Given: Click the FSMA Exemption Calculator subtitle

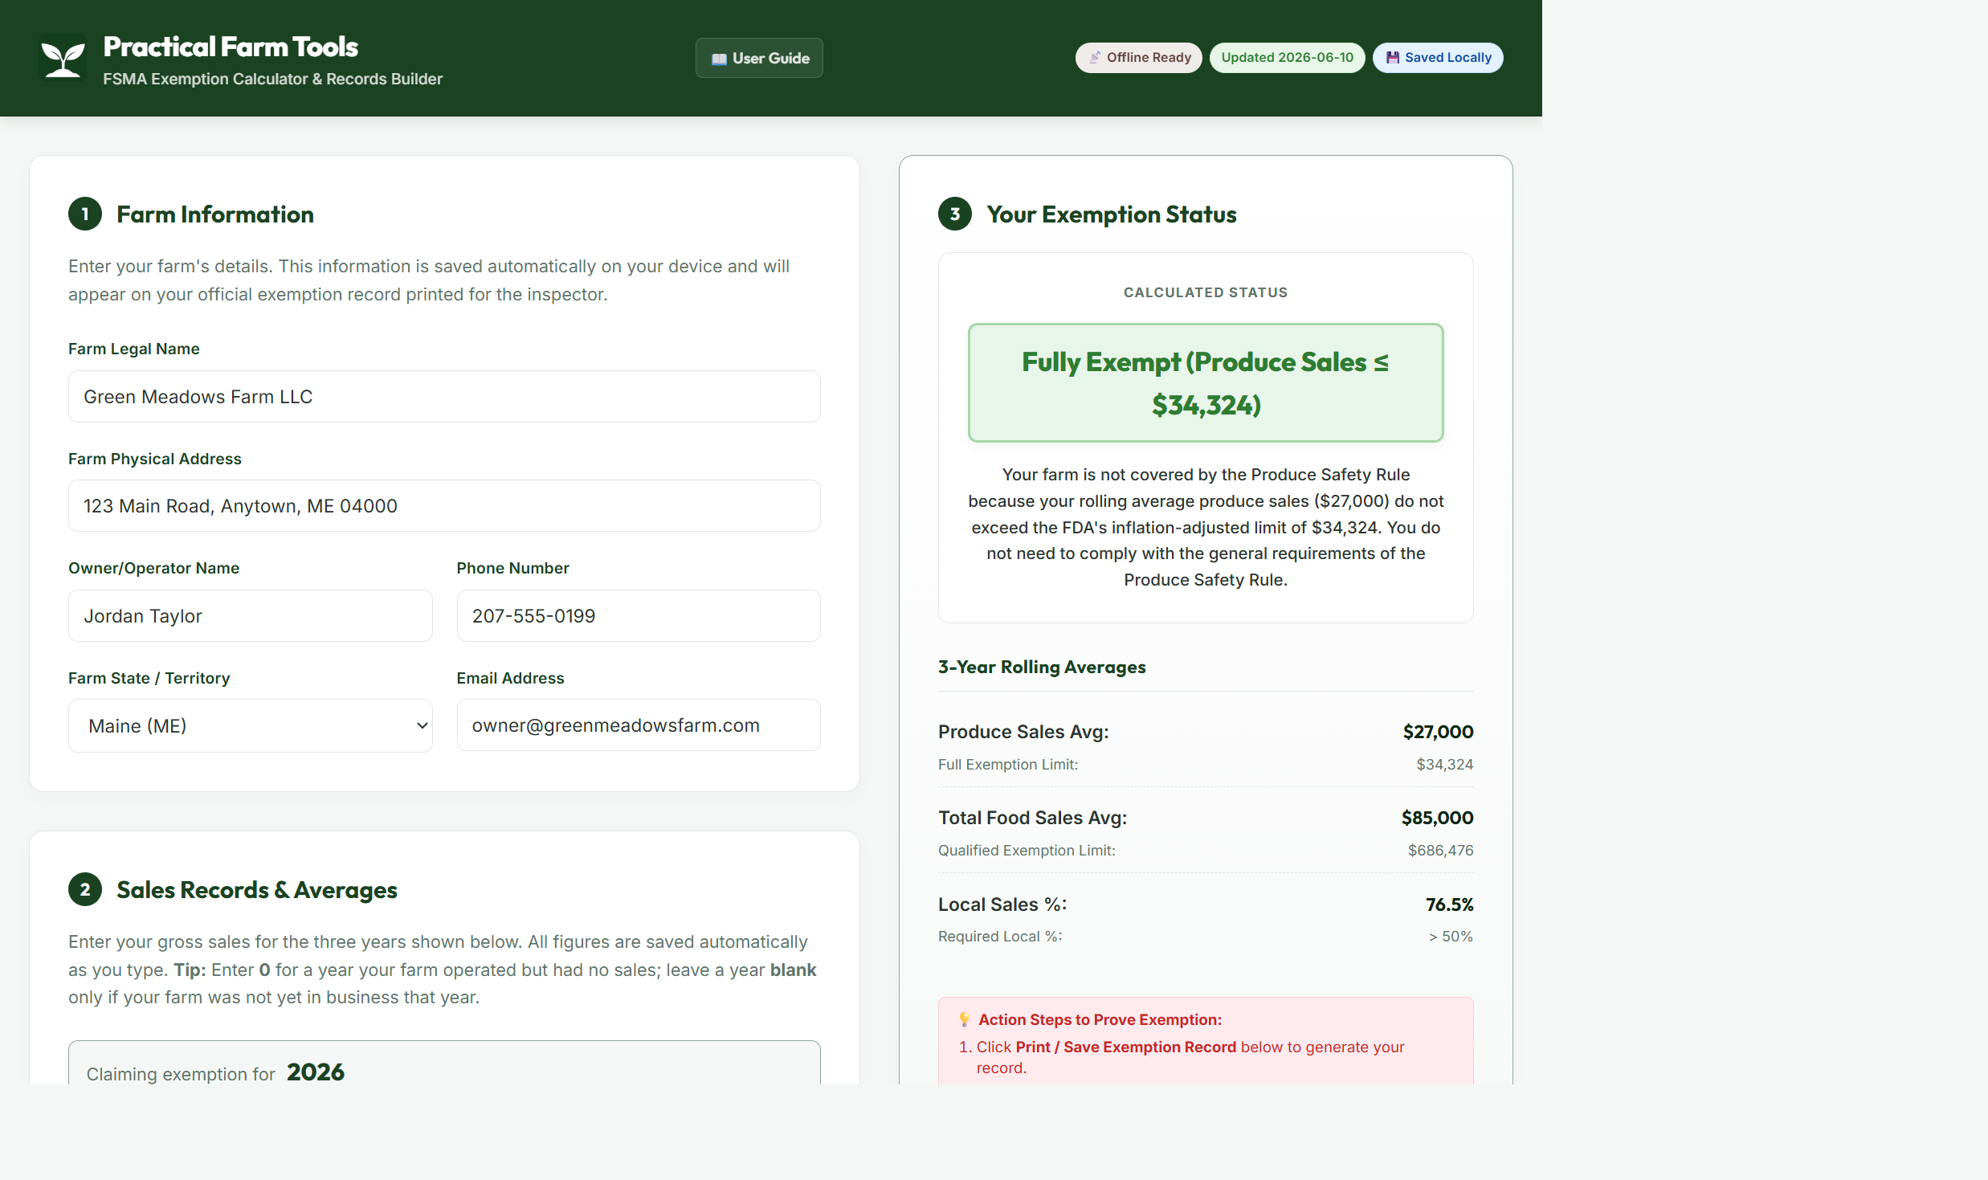Looking at the screenshot, I should click(x=273, y=79).
